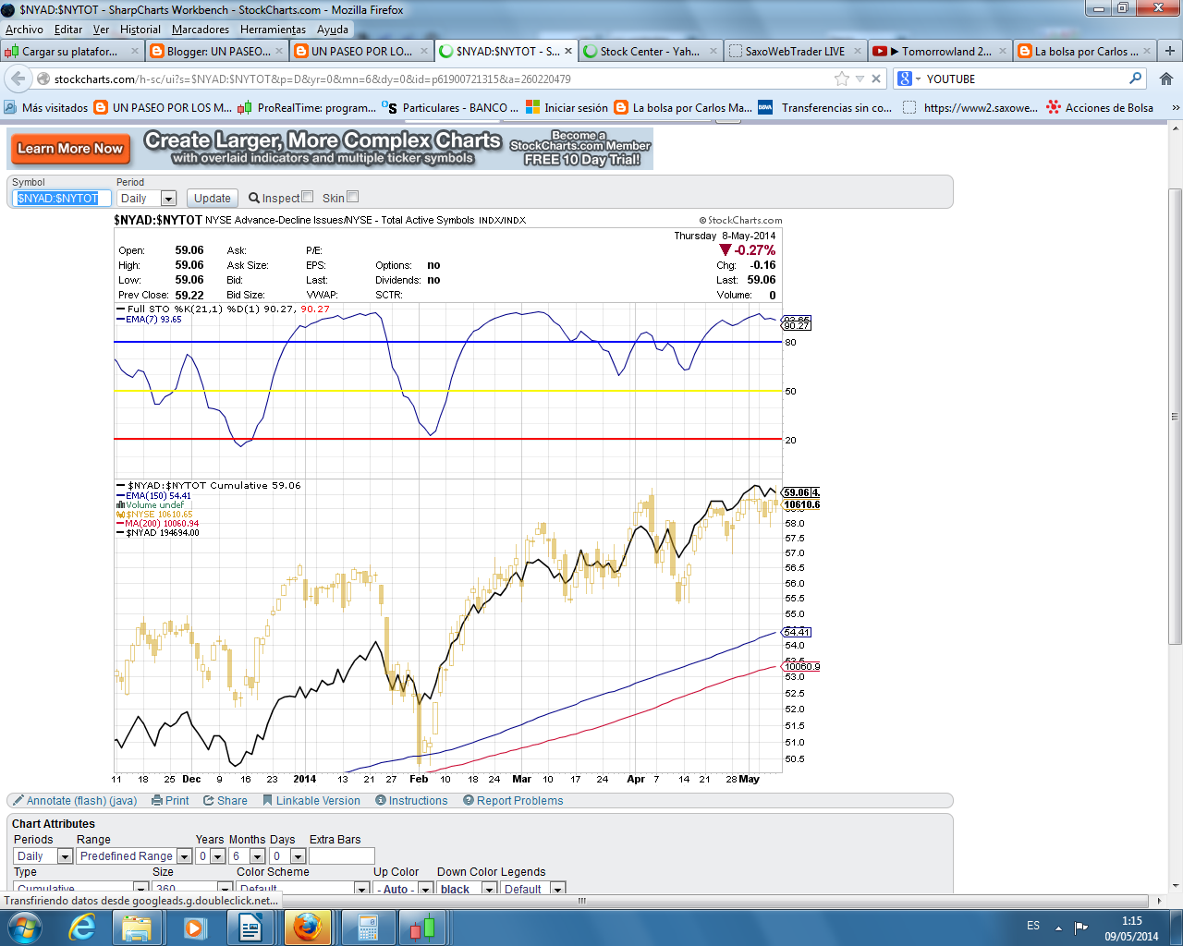The height and width of the screenshot is (946, 1183).
Task: Switch to Stock Center - Yahoo tab
Action: point(650,51)
